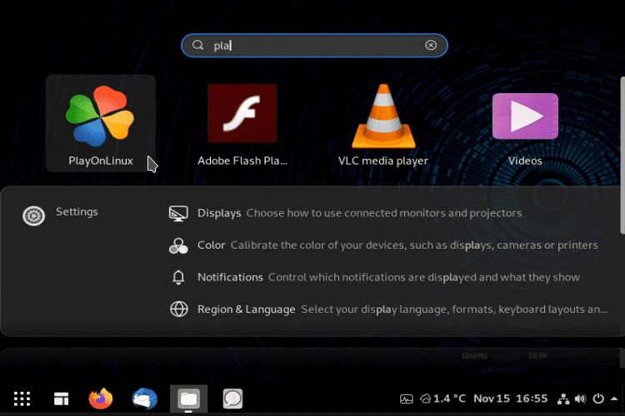Open the weather indicator showing 1.4 °C
Viewport: 625px width, 416px height.
(442, 399)
